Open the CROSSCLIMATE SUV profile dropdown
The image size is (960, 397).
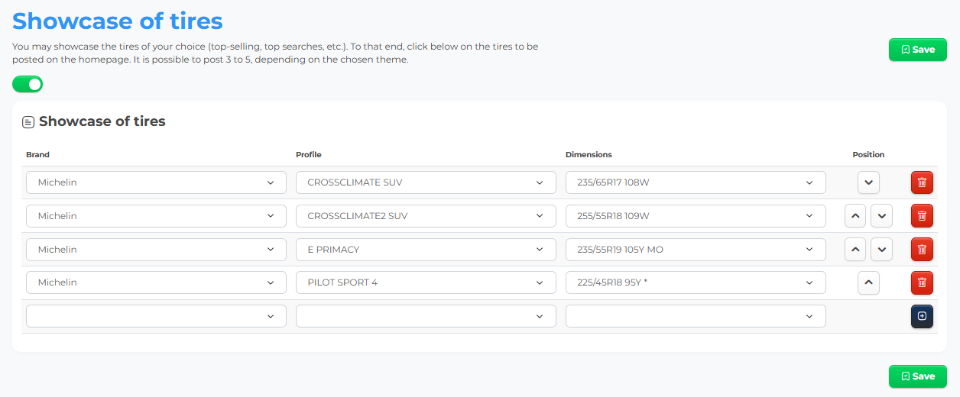click(x=426, y=182)
